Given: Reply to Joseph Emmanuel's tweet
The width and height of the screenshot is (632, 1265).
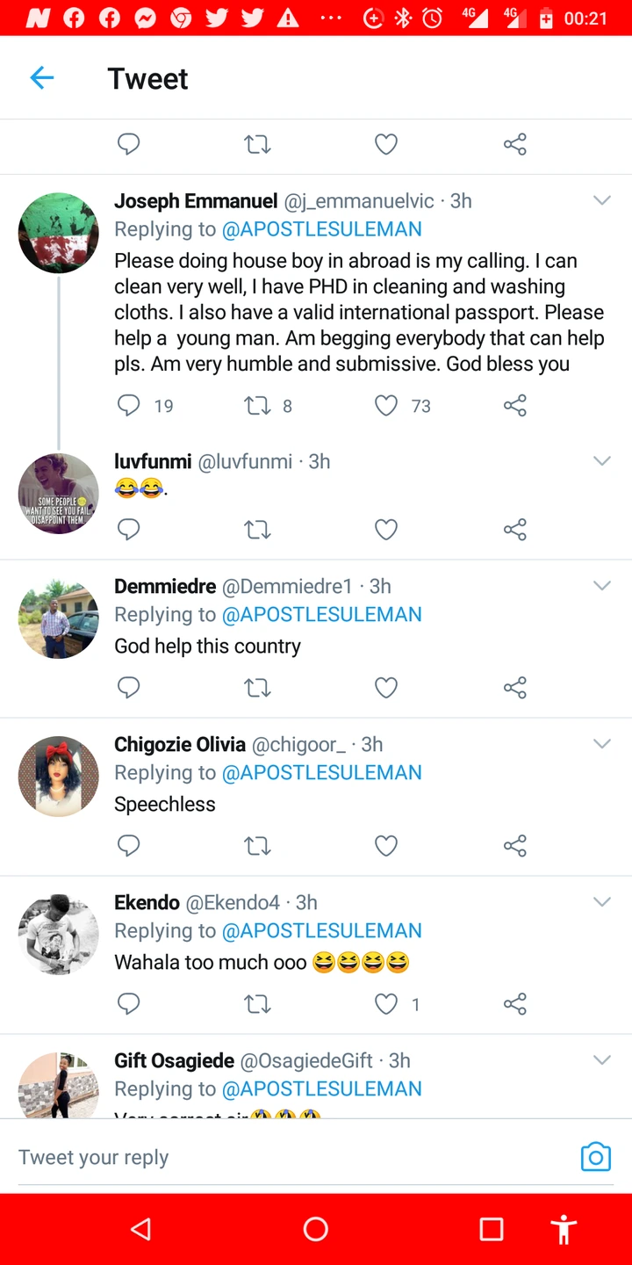Looking at the screenshot, I should [x=129, y=405].
